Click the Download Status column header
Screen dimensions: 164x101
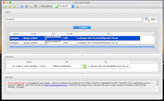point(29,62)
